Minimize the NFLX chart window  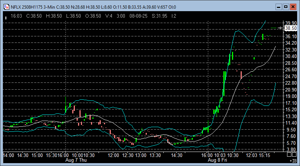279,7
